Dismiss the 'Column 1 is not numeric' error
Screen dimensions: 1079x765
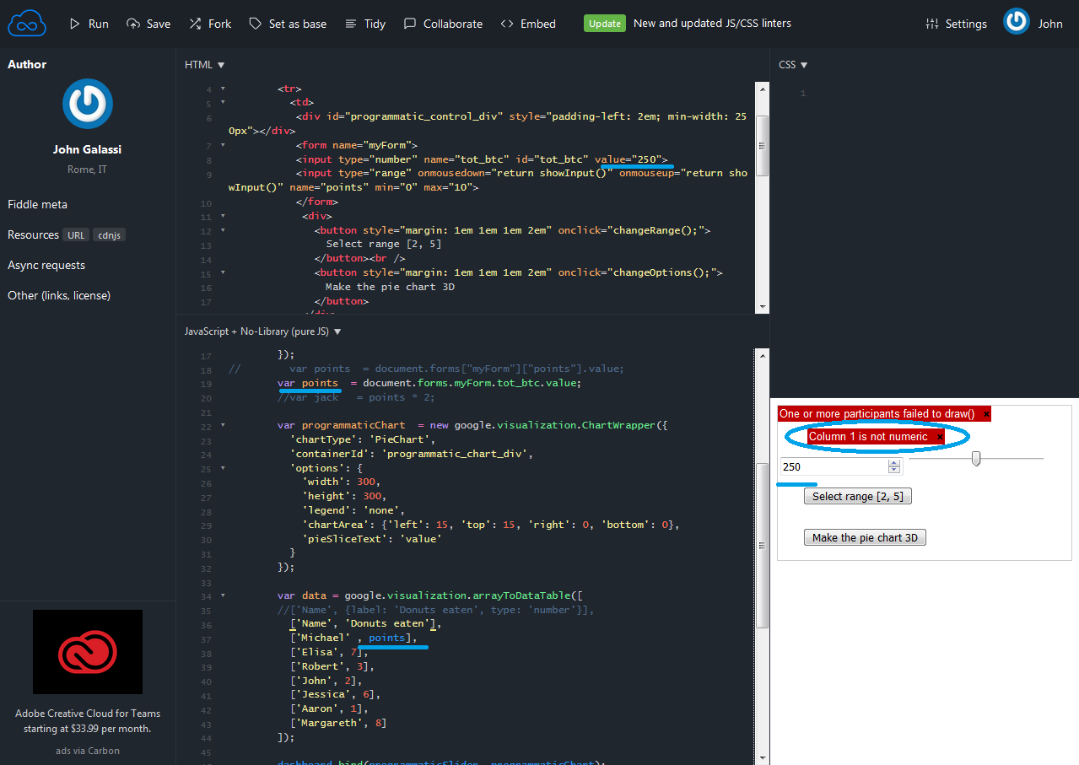click(x=939, y=437)
